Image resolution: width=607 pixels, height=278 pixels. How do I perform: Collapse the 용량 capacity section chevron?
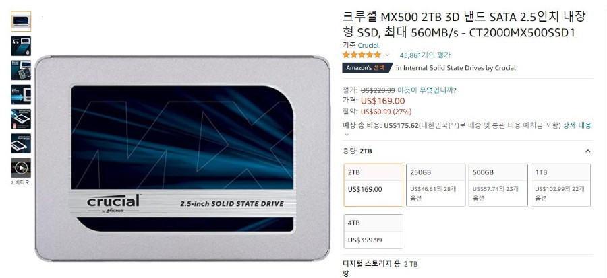click(587, 151)
